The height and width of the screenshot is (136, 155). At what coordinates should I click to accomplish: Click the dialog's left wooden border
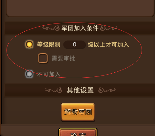(1, 63)
